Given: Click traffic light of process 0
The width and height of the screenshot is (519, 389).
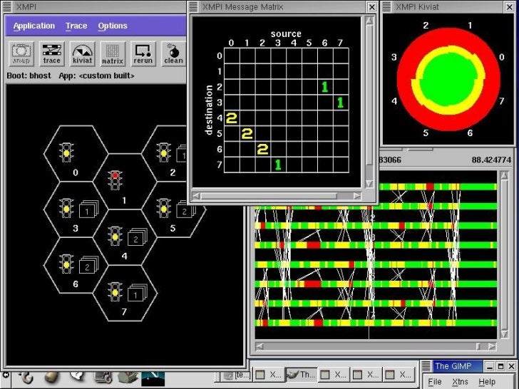Looking at the screenshot, I should pyautogui.click(x=66, y=152).
